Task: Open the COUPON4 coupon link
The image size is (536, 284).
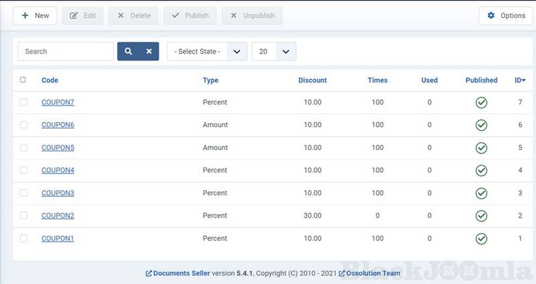Action: coord(58,170)
